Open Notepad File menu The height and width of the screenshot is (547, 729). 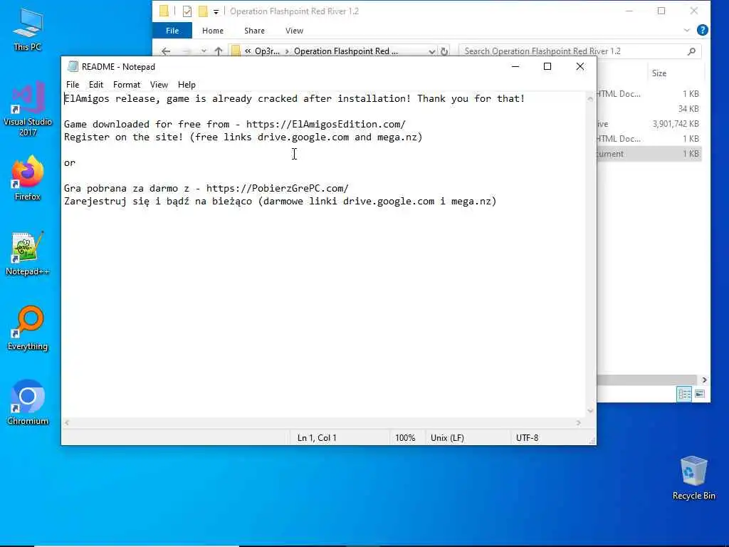73,85
